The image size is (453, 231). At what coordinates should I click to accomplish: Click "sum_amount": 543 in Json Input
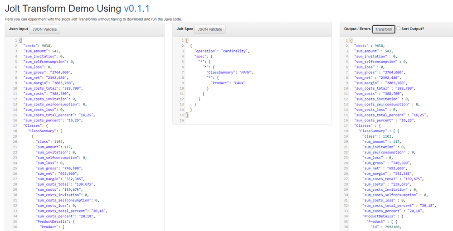pos(42,51)
